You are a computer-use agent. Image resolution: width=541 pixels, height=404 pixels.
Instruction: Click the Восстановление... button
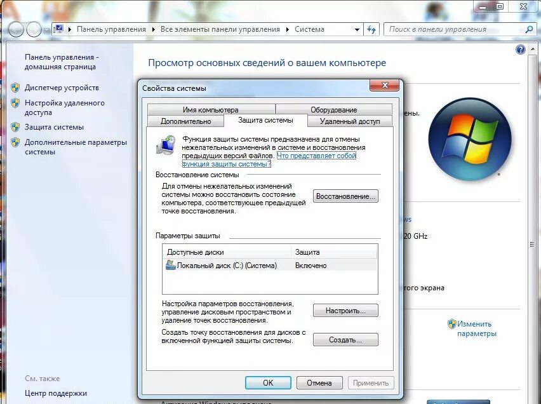coord(345,196)
